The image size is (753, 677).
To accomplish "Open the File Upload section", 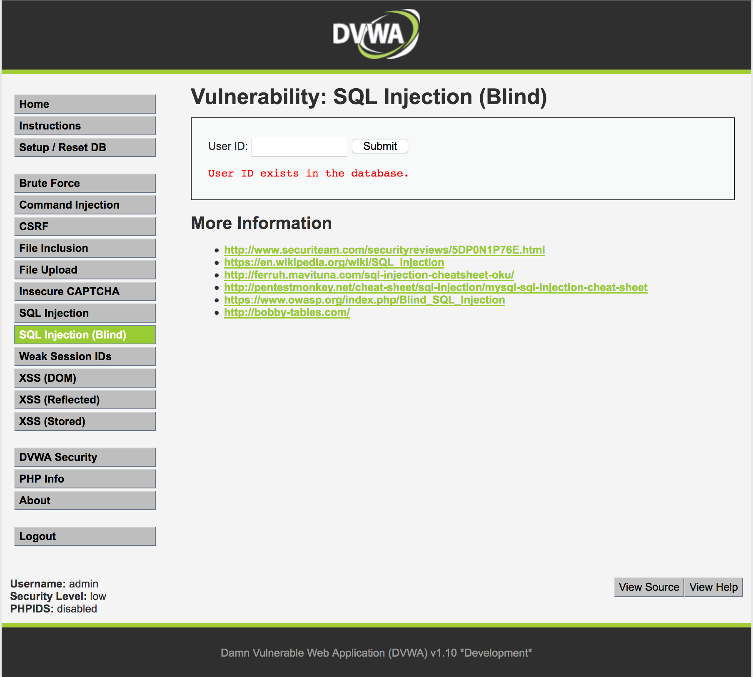I will [85, 270].
